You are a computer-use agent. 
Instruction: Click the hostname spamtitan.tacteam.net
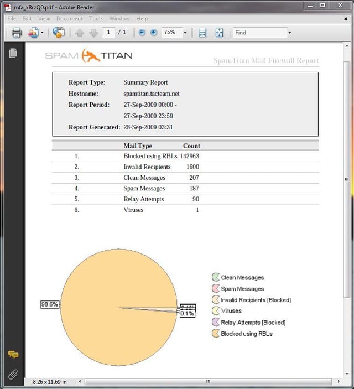point(152,94)
